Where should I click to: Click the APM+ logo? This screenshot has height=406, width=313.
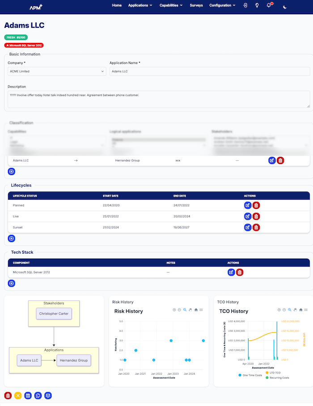coord(36,7)
